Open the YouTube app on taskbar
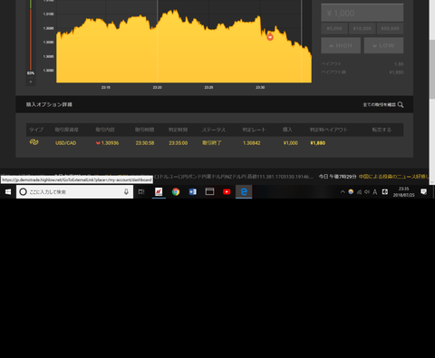 point(227,191)
